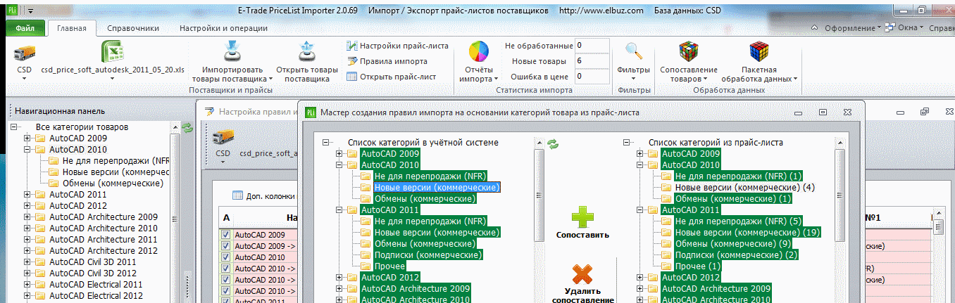Select AutoCAD Architecture 2009 in navigation panel

point(103,217)
